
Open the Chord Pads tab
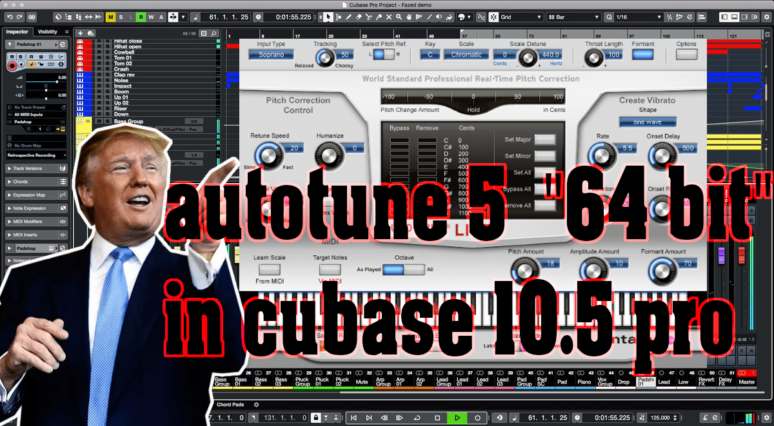[x=232, y=405]
